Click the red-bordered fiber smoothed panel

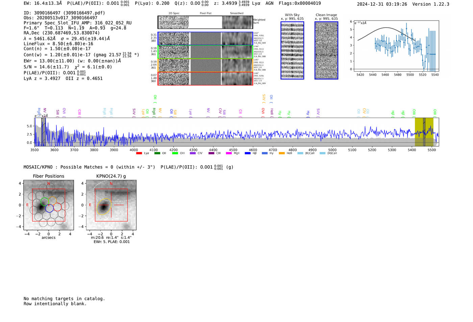pyautogui.click(x=237, y=79)
